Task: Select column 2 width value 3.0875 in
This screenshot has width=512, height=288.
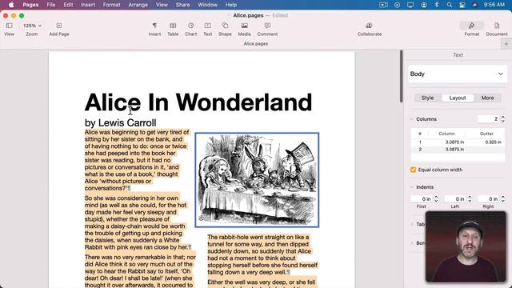Action: click(x=454, y=150)
